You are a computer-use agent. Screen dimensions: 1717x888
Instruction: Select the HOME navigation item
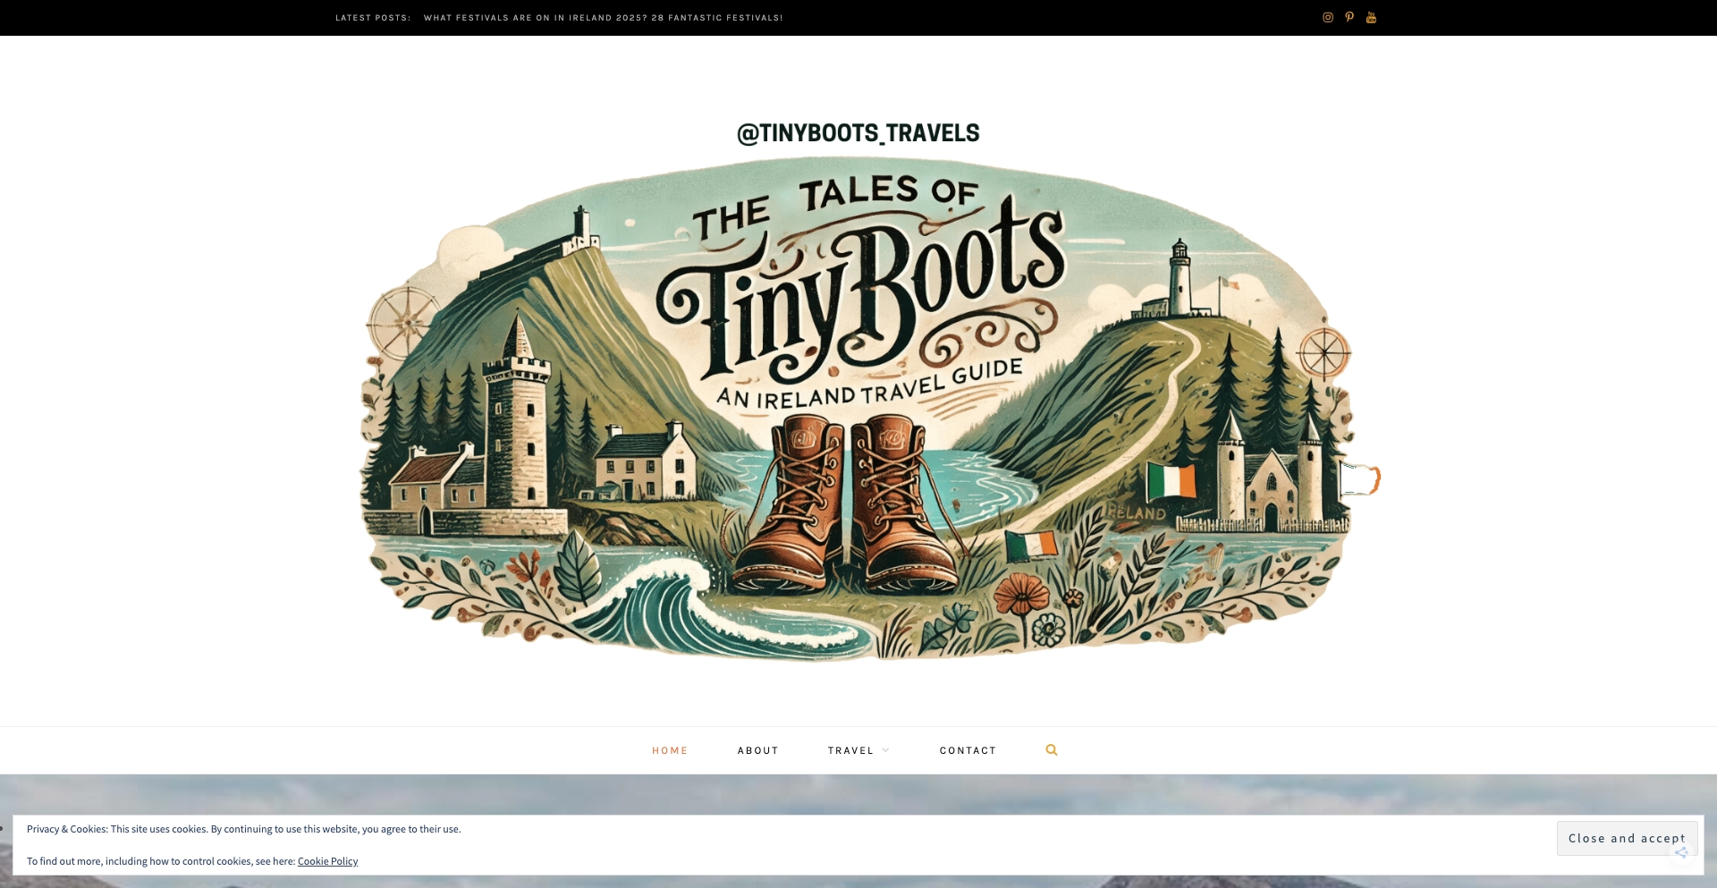tap(670, 750)
